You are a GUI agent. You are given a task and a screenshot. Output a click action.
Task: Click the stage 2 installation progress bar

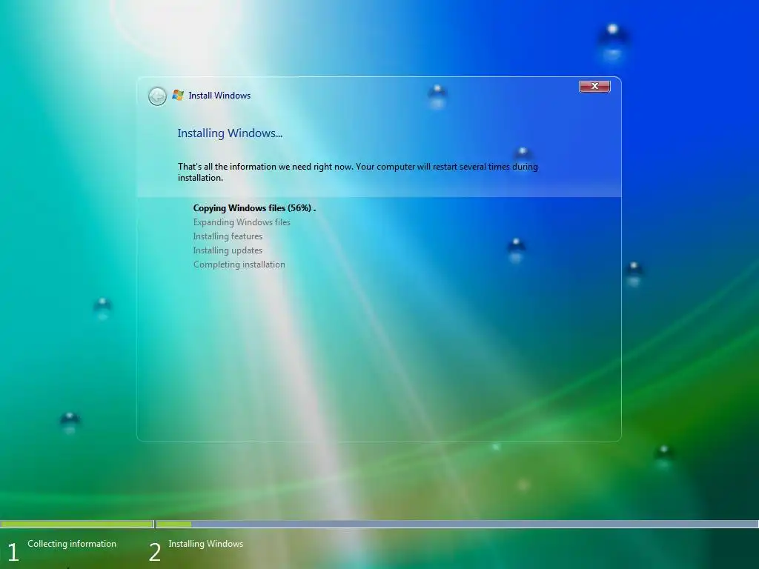(x=457, y=524)
